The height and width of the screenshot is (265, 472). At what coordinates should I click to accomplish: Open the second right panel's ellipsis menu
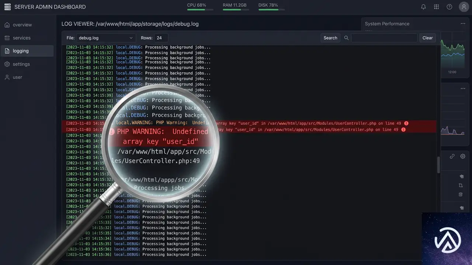[463, 88]
